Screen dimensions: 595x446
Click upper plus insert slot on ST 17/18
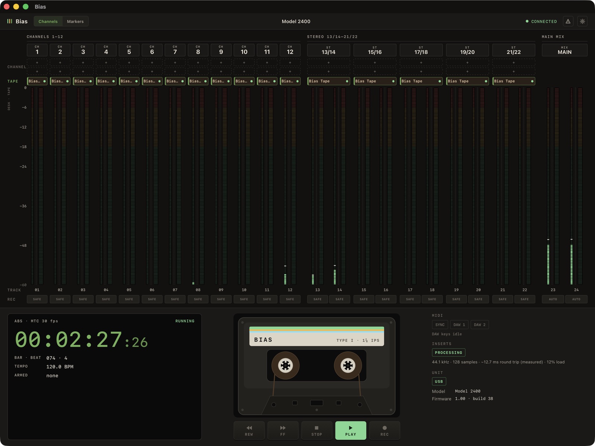(x=421, y=62)
